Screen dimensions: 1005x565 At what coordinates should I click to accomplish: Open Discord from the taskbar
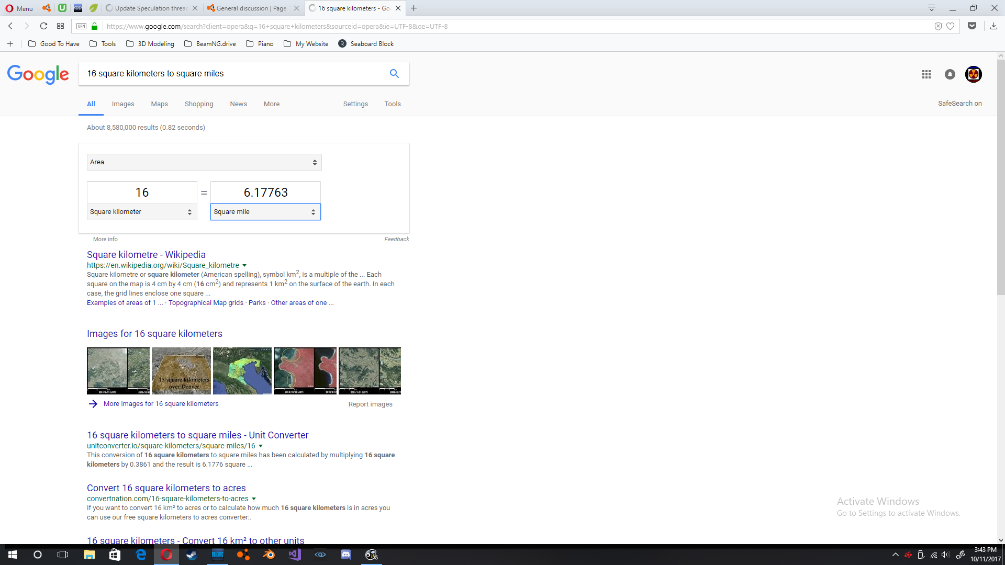coord(345,555)
